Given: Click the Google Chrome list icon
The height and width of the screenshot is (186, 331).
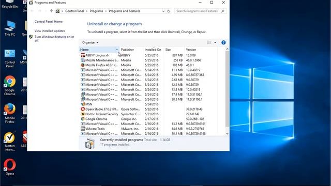Looking at the screenshot, I should coord(83,119).
